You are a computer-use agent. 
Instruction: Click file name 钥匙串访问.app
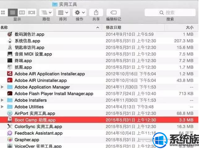[29, 47]
